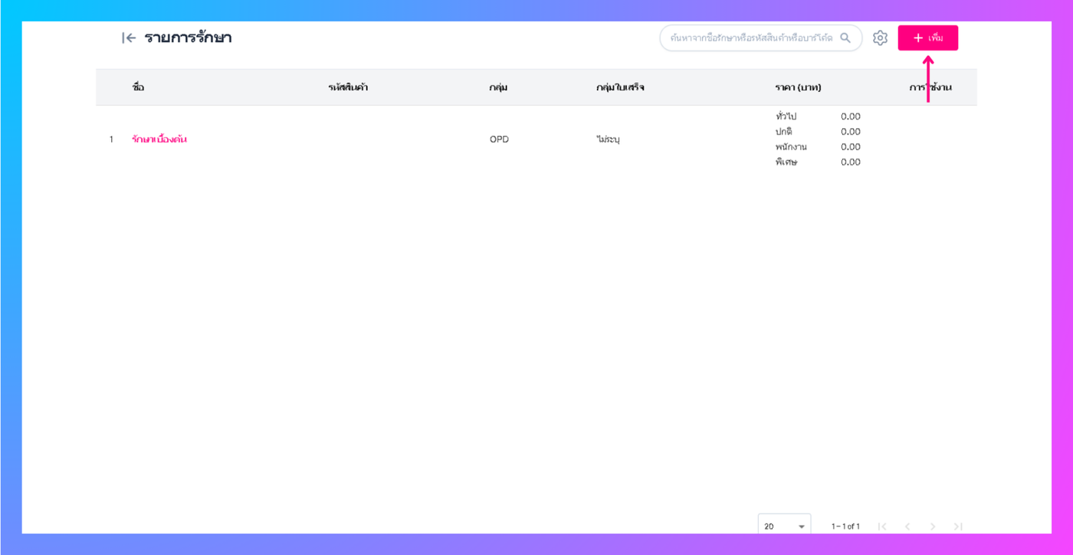Open the รักษาเบื้องต้น treatment link
1073x555 pixels.
tap(159, 140)
